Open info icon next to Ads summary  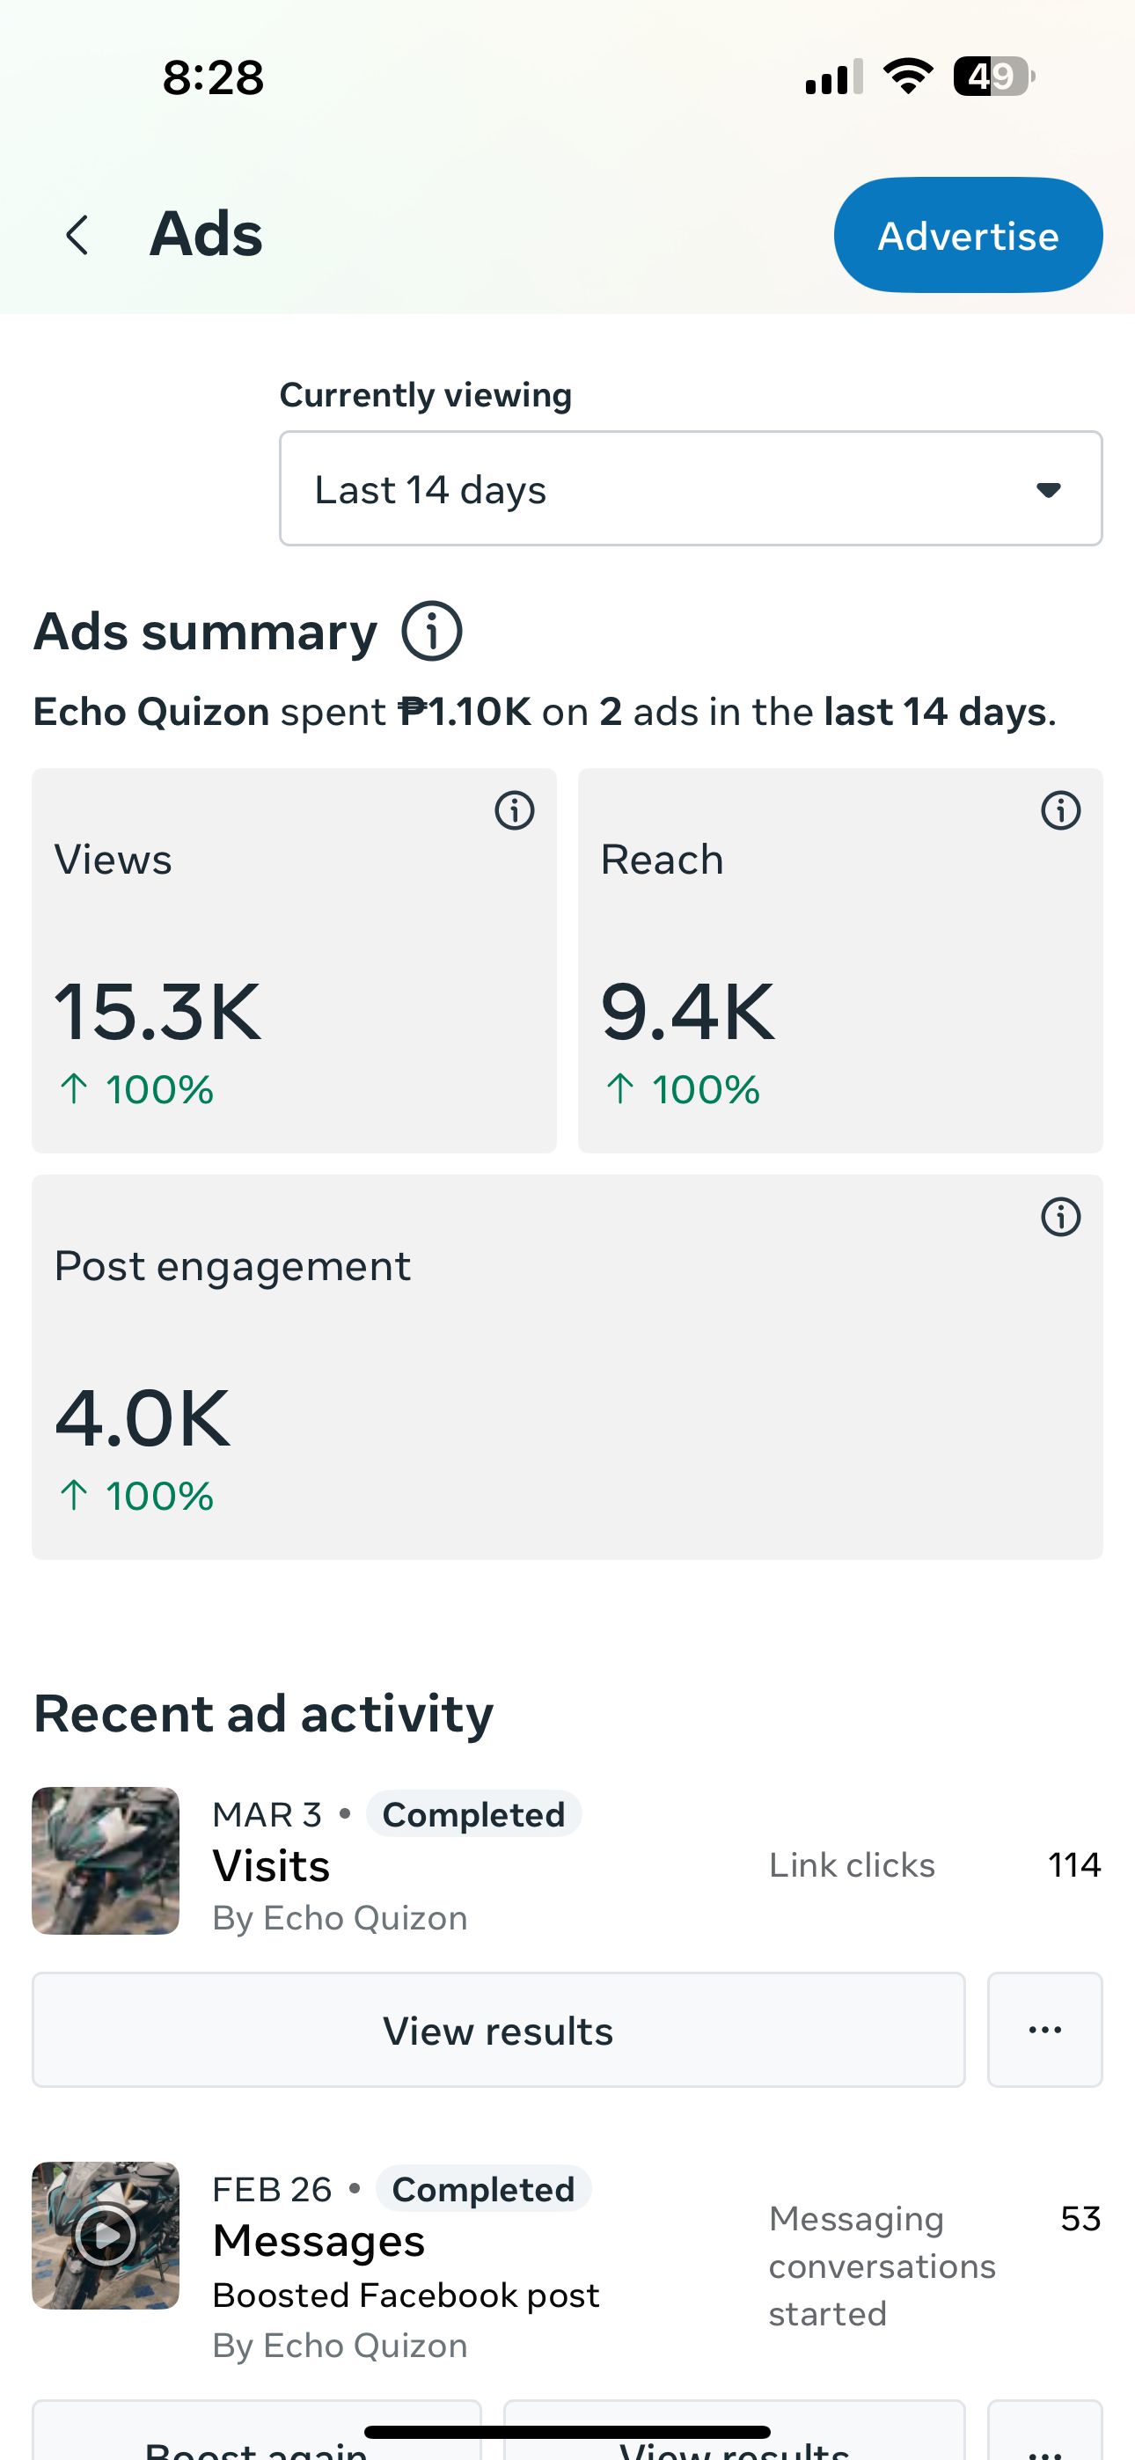432,631
